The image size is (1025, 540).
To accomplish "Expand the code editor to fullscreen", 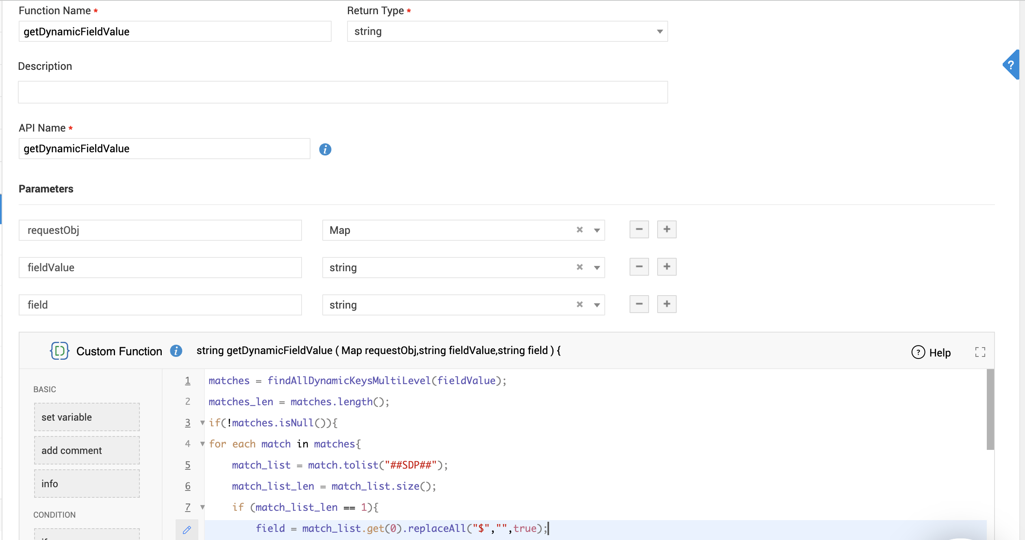I will coord(980,352).
